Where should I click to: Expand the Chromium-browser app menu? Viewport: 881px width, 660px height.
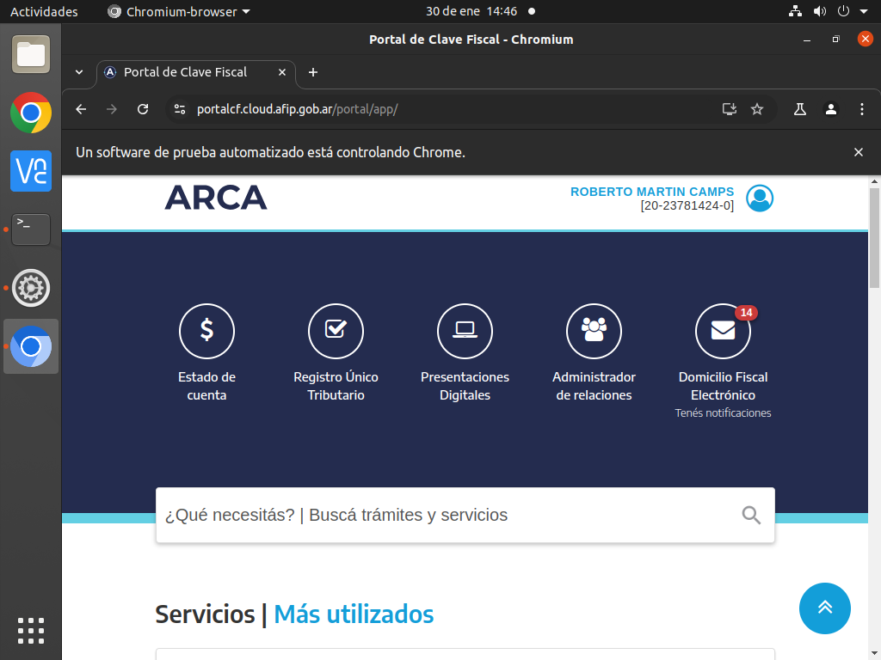pyautogui.click(x=179, y=11)
